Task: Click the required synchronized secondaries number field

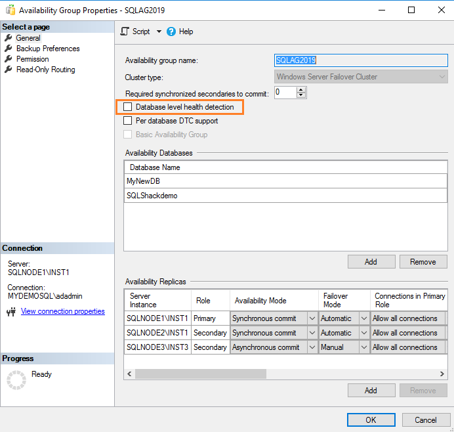Action: (285, 93)
